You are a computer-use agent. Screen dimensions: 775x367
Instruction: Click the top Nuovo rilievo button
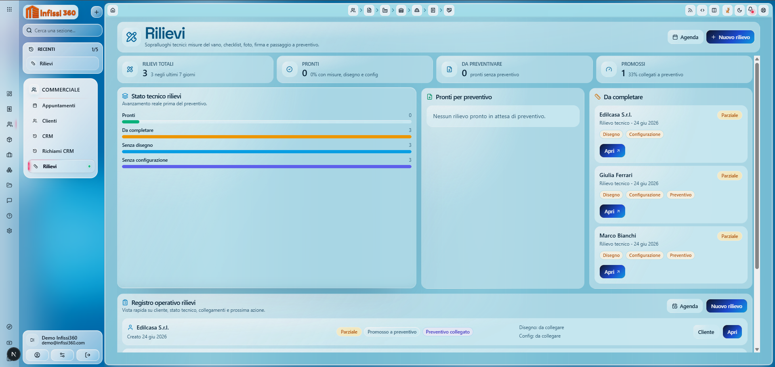[730, 37]
